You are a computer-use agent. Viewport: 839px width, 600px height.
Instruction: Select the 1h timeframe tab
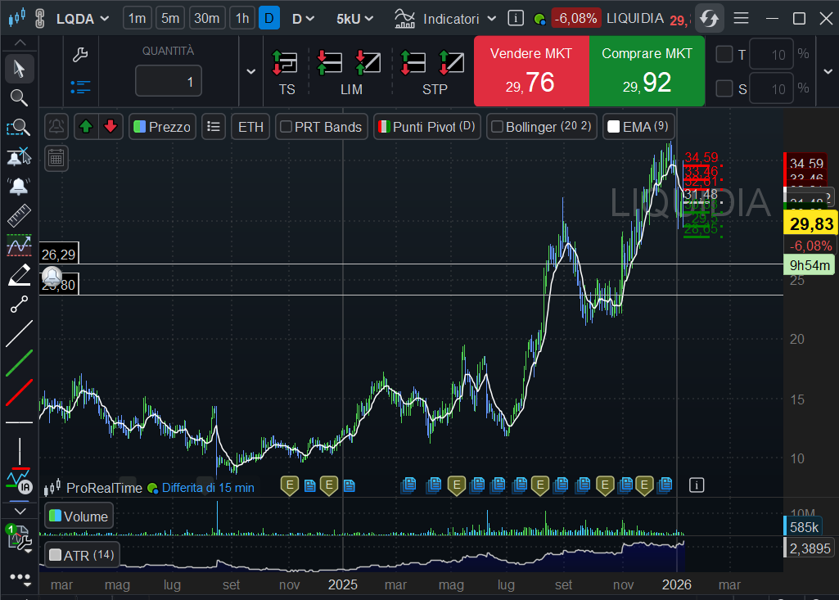(242, 18)
